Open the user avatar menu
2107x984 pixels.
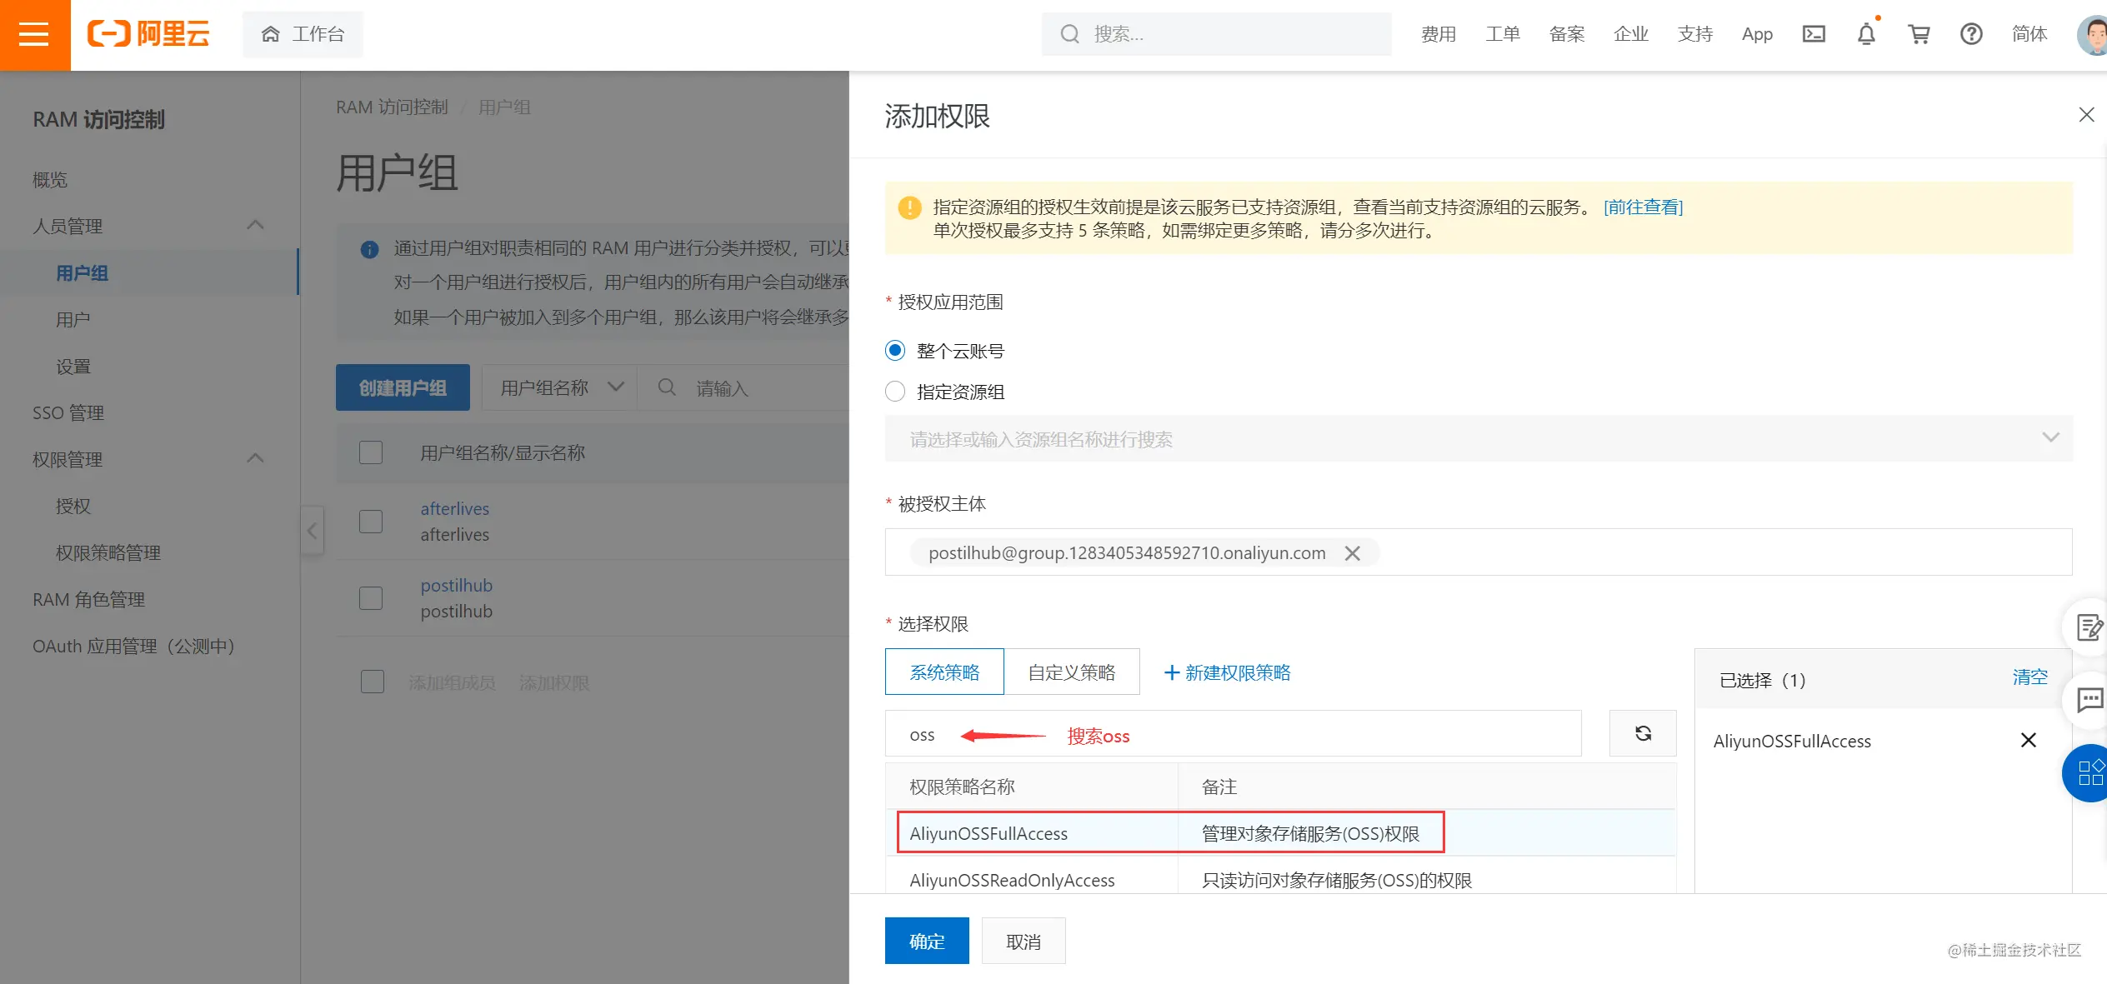click(x=2093, y=35)
